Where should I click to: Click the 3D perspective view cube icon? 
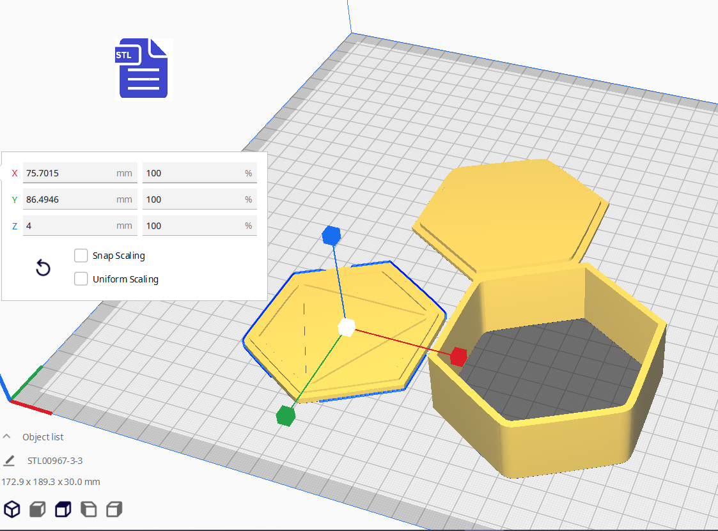click(x=12, y=509)
